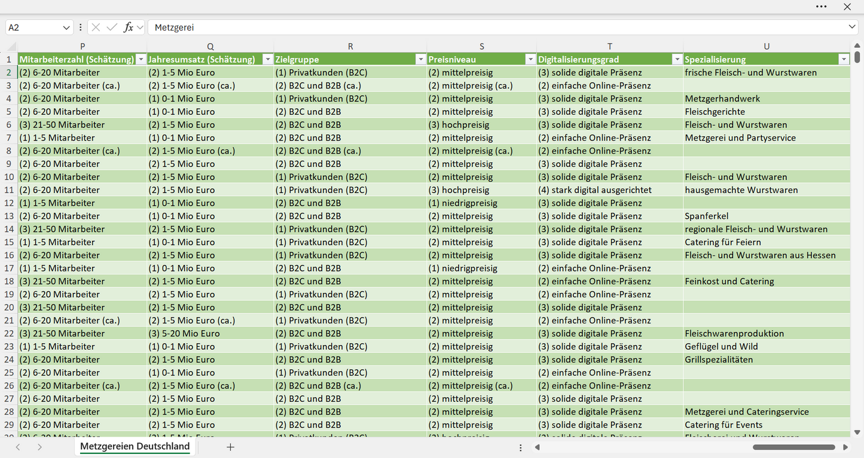Screen dimensions: 864x458
Task: Close the window with the X button
Action: (847, 7)
